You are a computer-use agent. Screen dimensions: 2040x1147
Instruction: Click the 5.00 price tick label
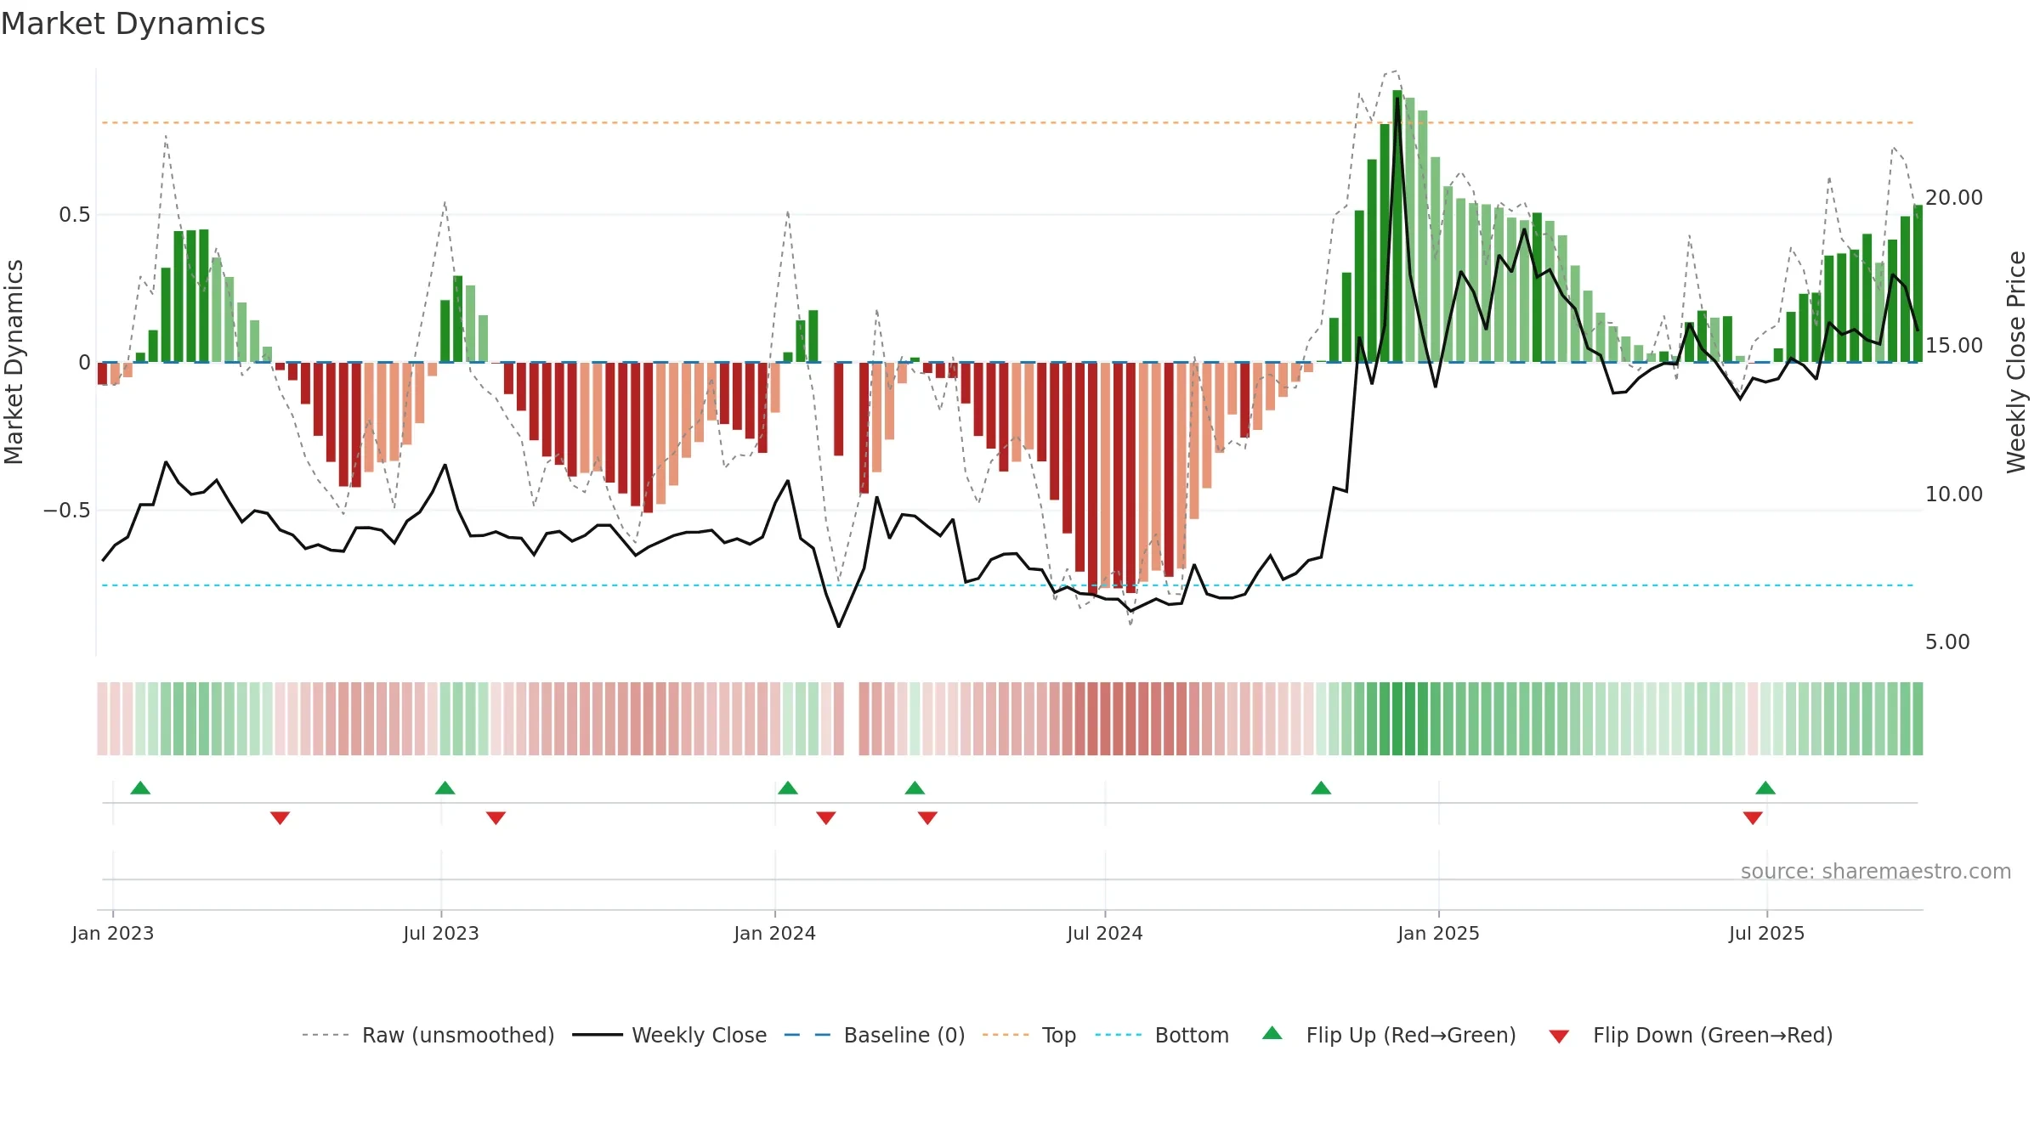pos(1947,642)
